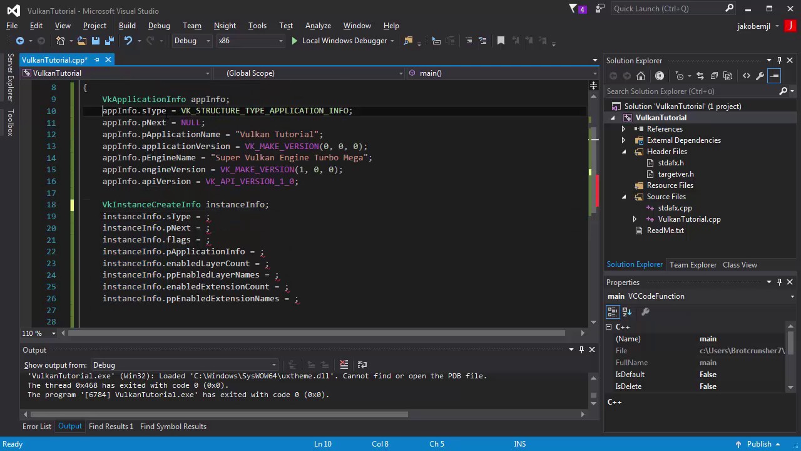This screenshot has width=801, height=451.
Task: Click the Home icon in Solution Explorer
Action: (641, 76)
